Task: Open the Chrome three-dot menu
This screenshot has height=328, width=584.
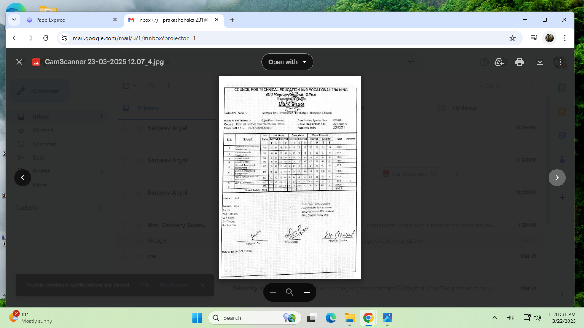Action: (x=565, y=38)
